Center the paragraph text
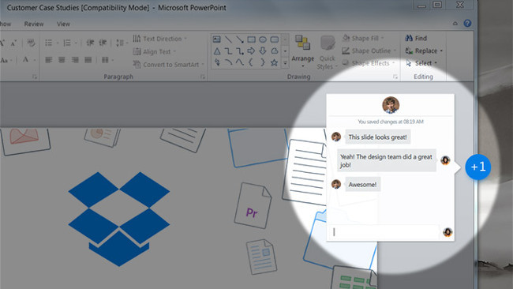The height and width of the screenshot is (289, 513). click(62, 59)
